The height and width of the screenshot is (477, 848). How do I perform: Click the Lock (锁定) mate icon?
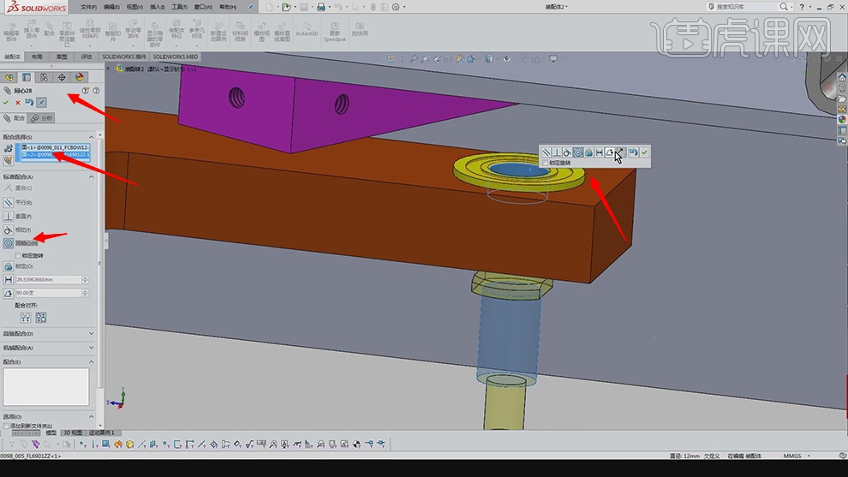pyautogui.click(x=9, y=266)
